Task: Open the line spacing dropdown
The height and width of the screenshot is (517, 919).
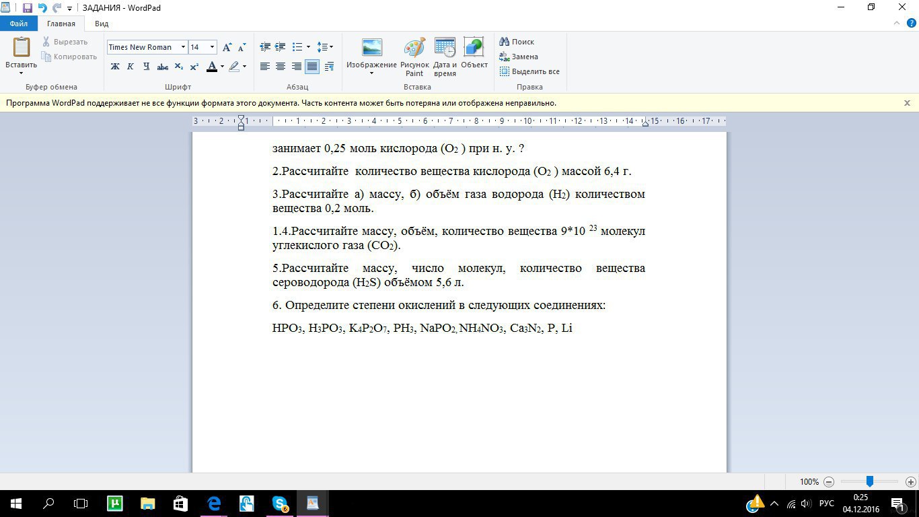Action: coord(325,47)
